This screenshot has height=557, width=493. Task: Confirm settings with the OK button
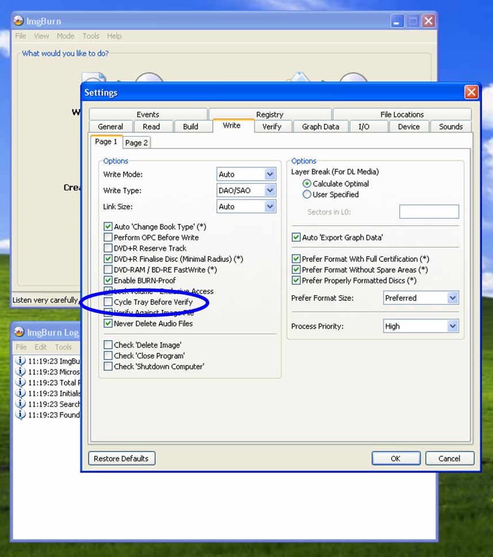[x=396, y=458]
